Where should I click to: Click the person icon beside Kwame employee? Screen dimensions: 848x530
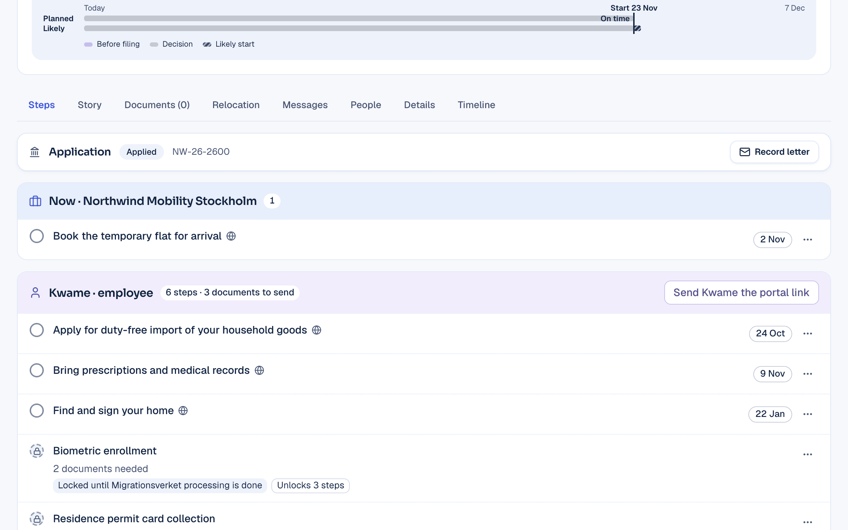(x=35, y=293)
